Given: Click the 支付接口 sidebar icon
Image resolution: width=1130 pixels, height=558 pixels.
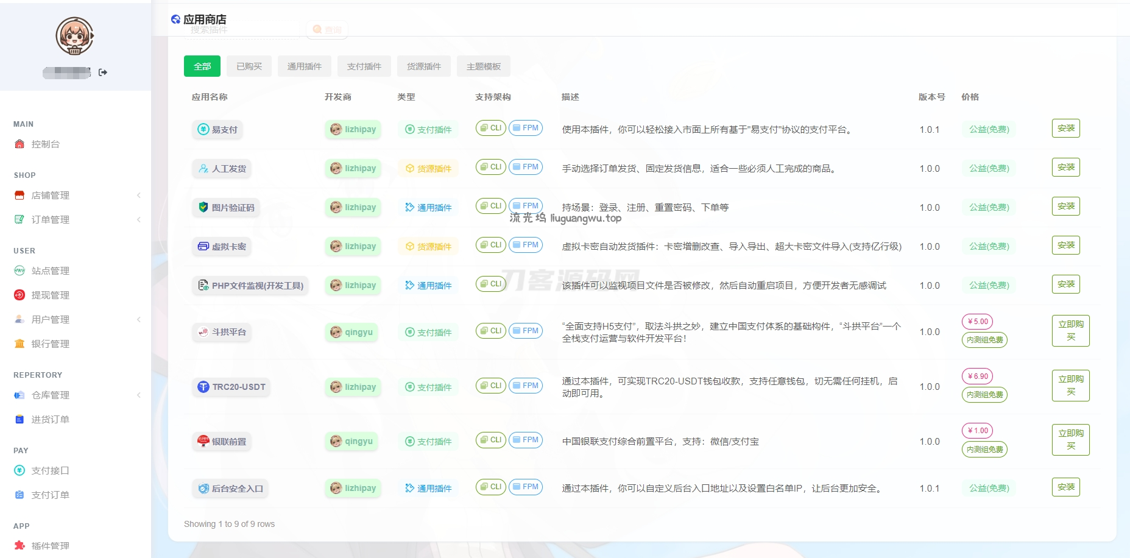Looking at the screenshot, I should [x=19, y=471].
